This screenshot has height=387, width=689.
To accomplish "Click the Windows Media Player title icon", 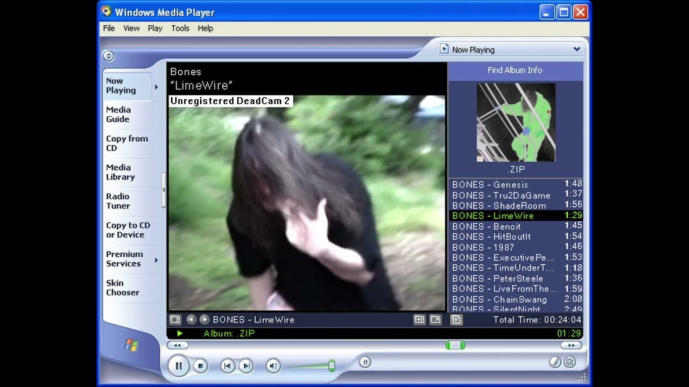I will 107,11.
